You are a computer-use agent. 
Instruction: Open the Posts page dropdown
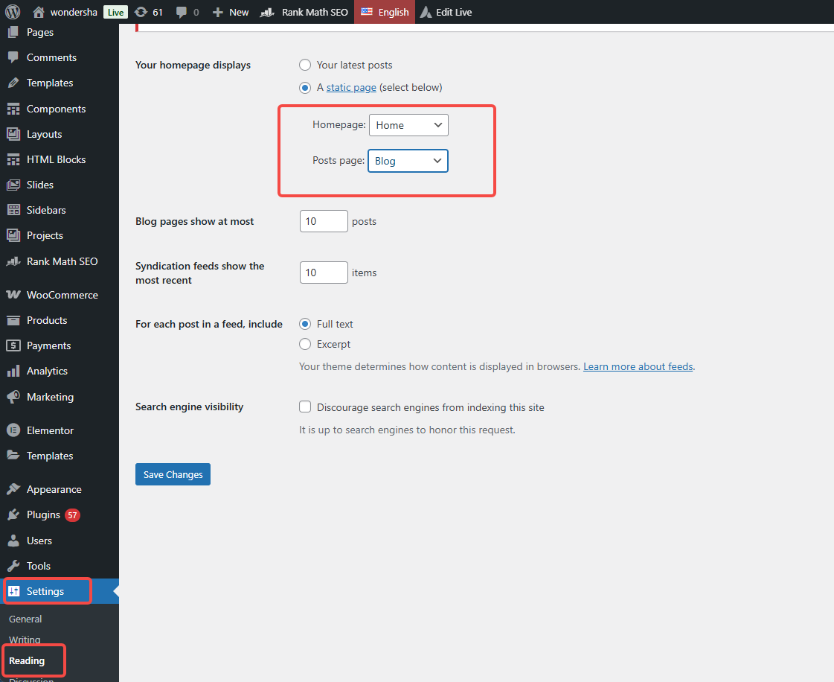tap(408, 161)
